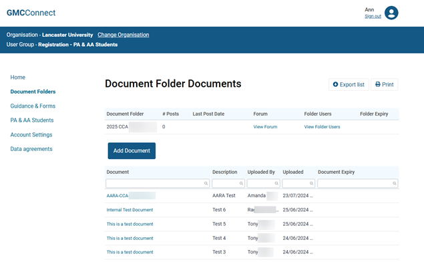Viewport: 424px width, 264px height.
Task: Sort by Uploaded By column header
Action: click(x=261, y=172)
